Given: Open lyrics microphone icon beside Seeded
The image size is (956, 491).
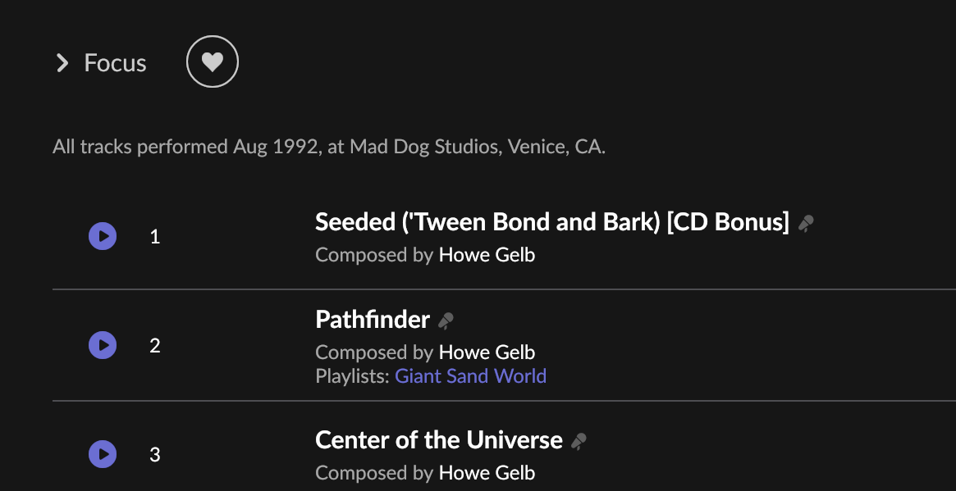Looking at the screenshot, I should pyautogui.click(x=806, y=224).
